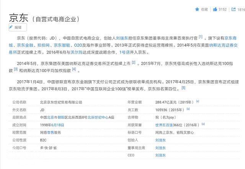Click the 吉祥物 field label
Viewport: 245px width, 169px height.
coord(133,117)
